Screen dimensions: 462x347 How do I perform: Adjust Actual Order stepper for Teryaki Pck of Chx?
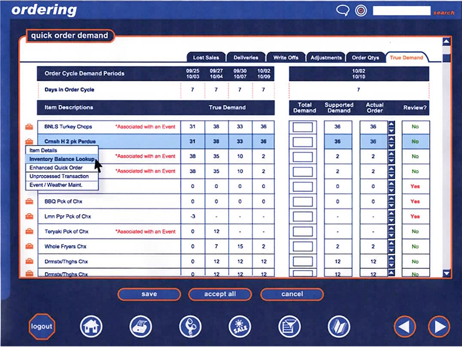point(392,232)
